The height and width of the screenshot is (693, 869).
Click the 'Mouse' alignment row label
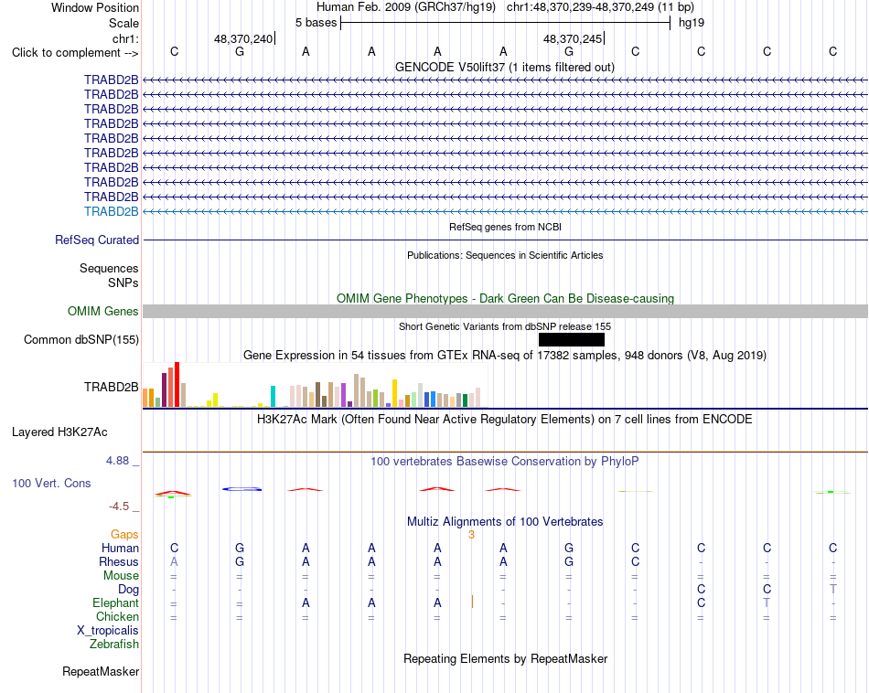click(x=121, y=576)
